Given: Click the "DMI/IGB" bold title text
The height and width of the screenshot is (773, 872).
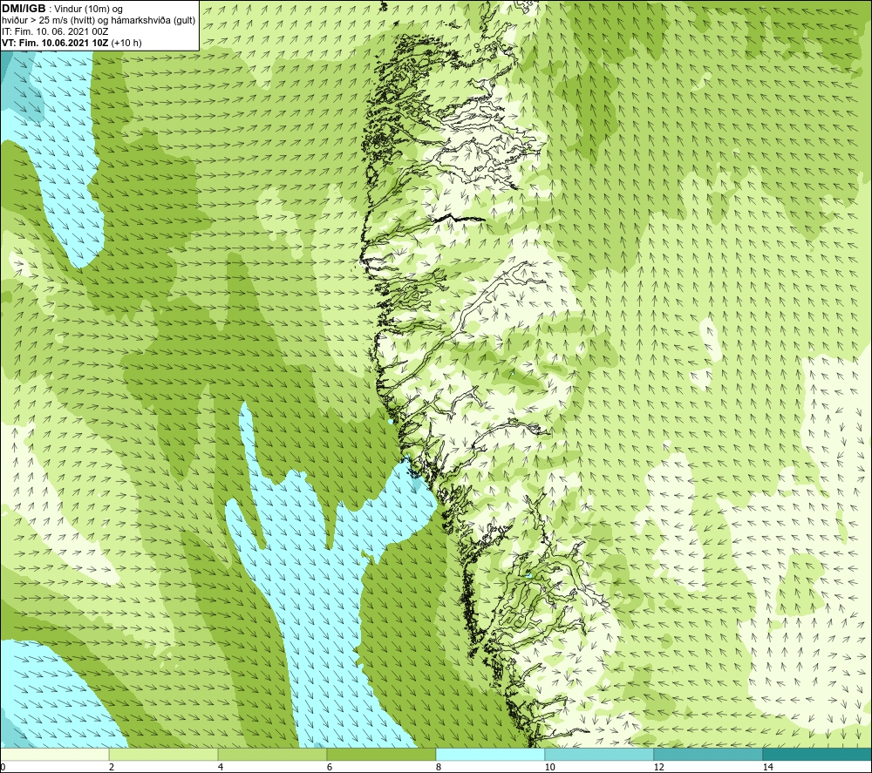Looking at the screenshot, I should click(24, 9).
